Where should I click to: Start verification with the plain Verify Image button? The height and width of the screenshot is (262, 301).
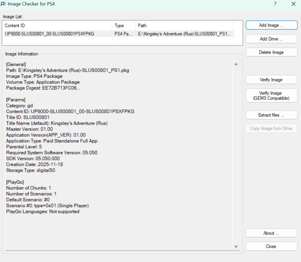[x=271, y=80]
